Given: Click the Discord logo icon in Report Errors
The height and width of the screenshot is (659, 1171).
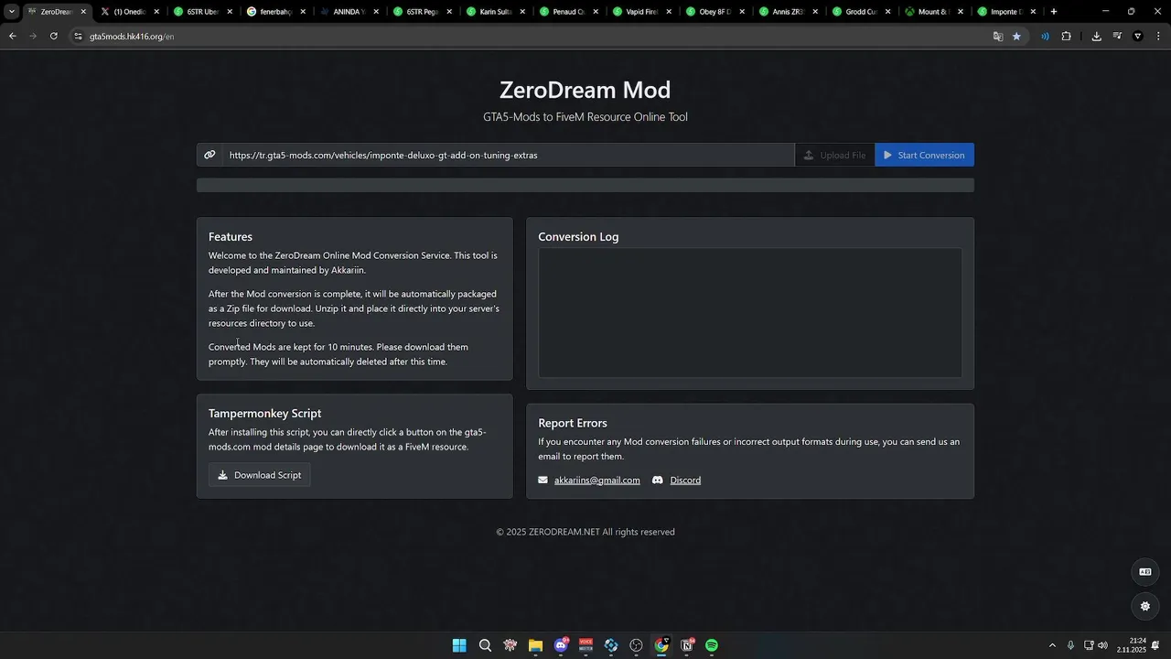Looking at the screenshot, I should tap(658, 481).
